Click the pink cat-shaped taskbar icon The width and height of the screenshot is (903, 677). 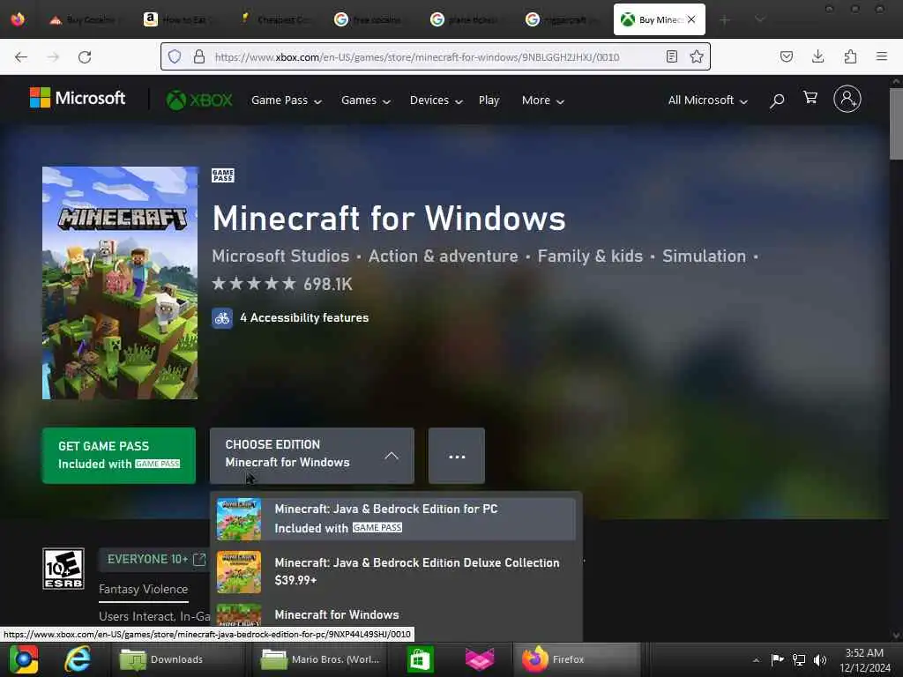pyautogui.click(x=480, y=659)
